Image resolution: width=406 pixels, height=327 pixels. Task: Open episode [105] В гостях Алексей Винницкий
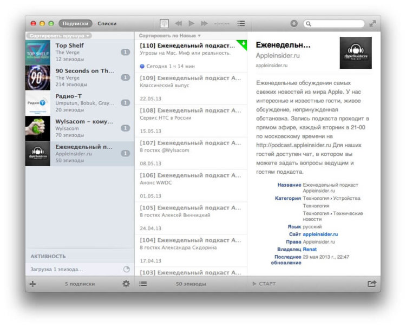(x=191, y=218)
